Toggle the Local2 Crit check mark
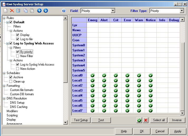 tap(116, 85)
